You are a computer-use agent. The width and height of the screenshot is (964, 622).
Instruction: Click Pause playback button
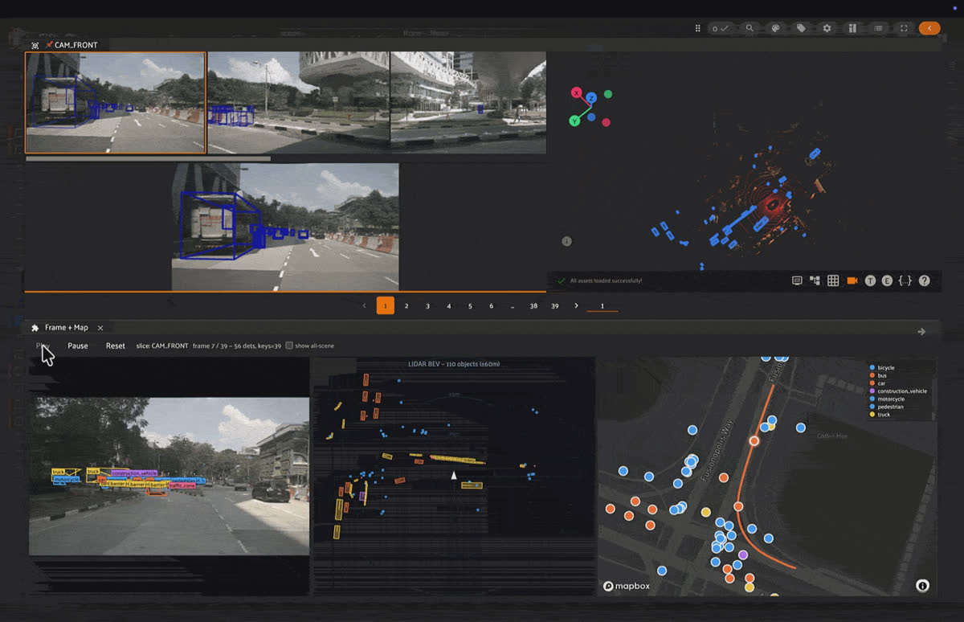(78, 346)
